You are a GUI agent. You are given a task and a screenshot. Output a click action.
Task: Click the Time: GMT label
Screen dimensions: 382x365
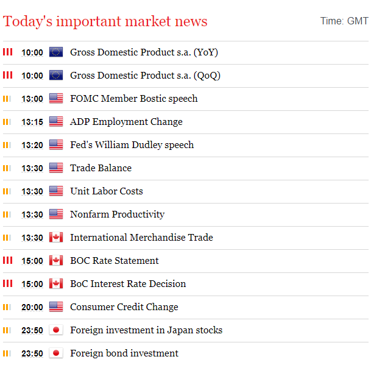(x=344, y=21)
